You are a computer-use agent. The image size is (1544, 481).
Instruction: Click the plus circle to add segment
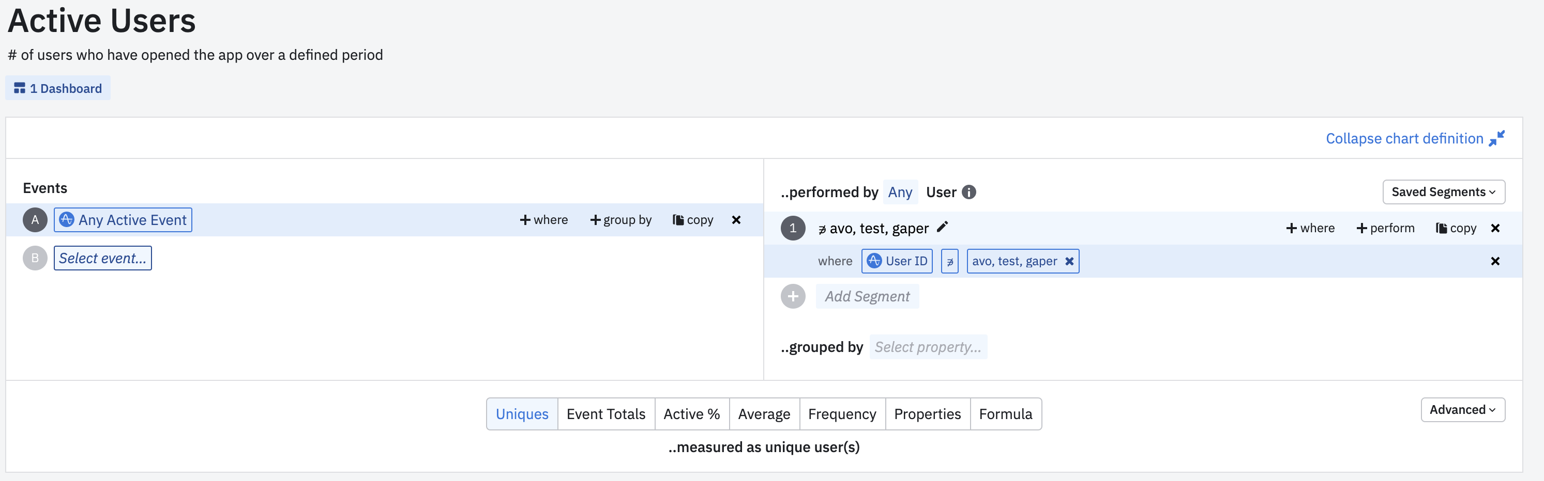pos(793,296)
